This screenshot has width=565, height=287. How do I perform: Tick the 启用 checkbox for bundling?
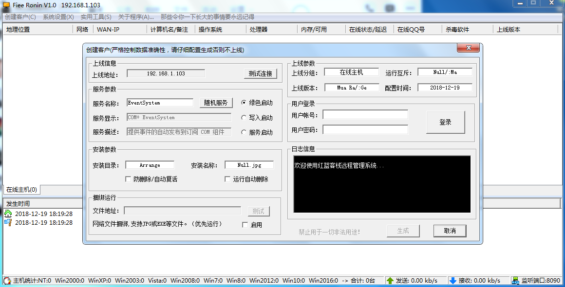click(245, 225)
